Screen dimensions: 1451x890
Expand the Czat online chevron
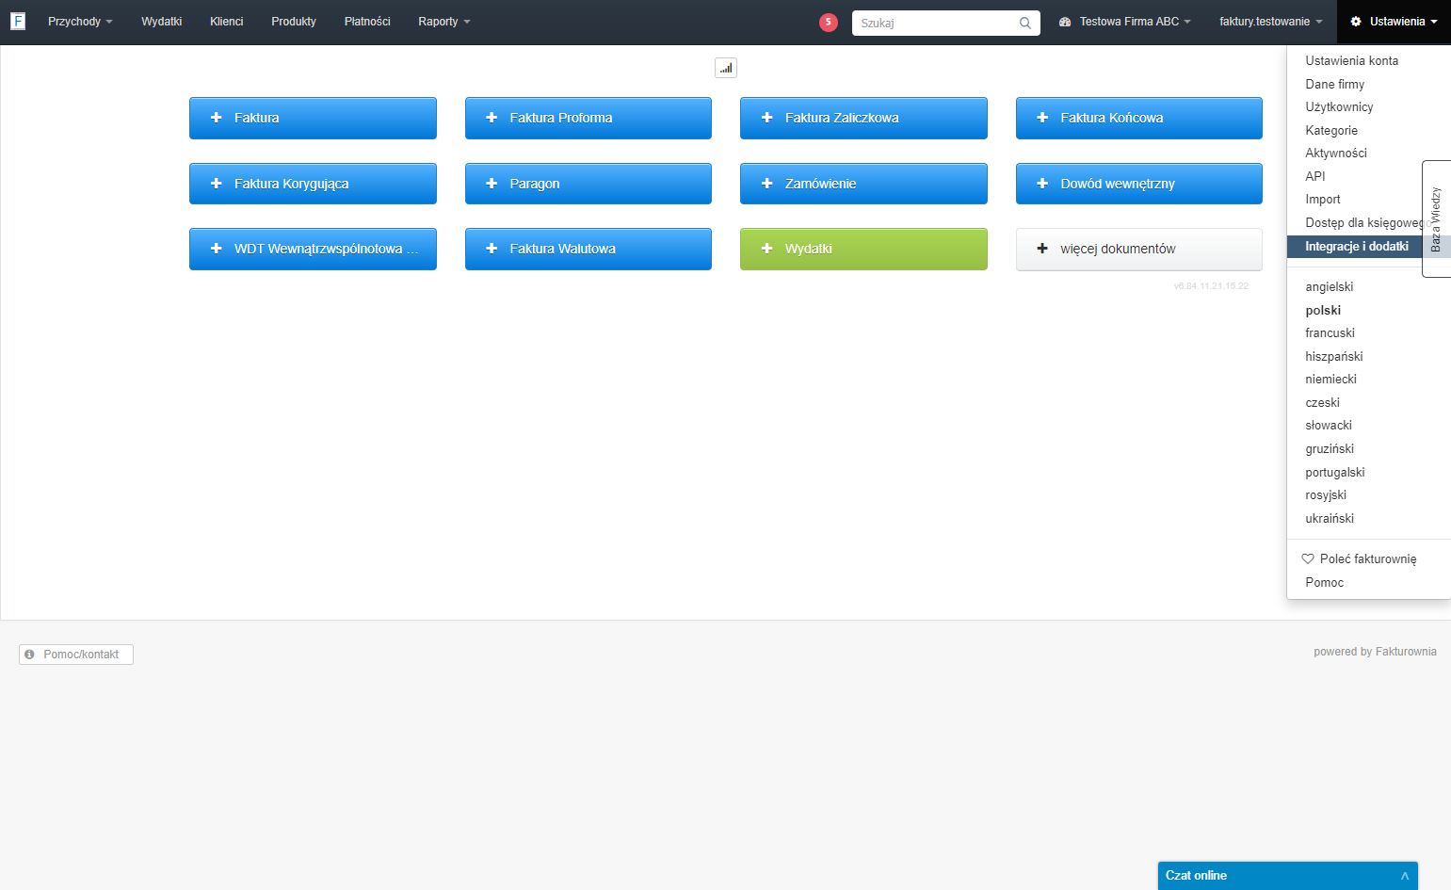click(1405, 876)
